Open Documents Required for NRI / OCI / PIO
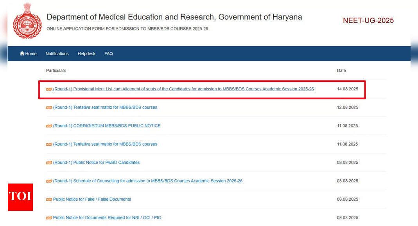418x226 pixels. 107,217
